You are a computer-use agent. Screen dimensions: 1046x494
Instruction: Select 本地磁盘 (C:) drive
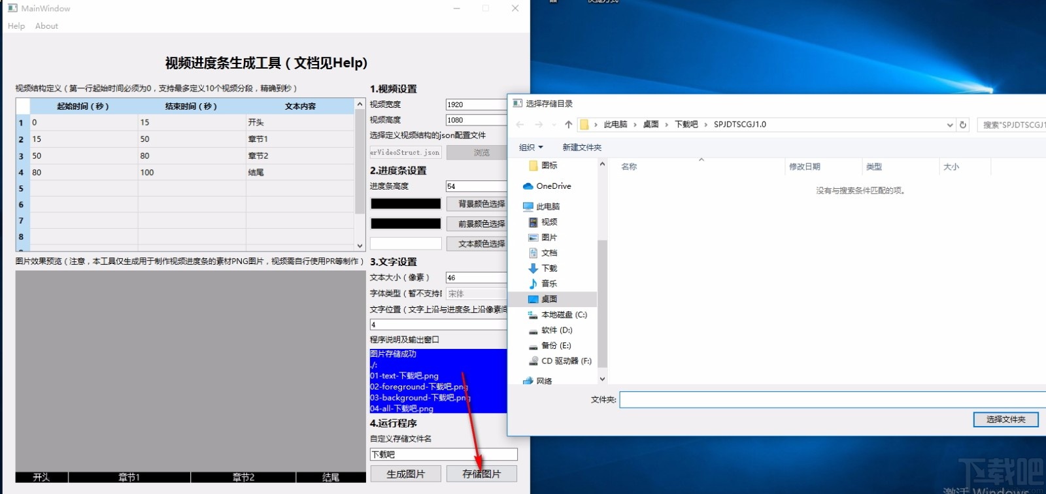click(x=564, y=315)
